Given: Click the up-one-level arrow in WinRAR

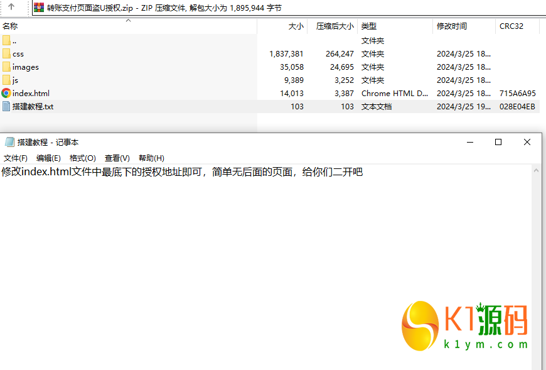Looking at the screenshot, I should point(11,7).
